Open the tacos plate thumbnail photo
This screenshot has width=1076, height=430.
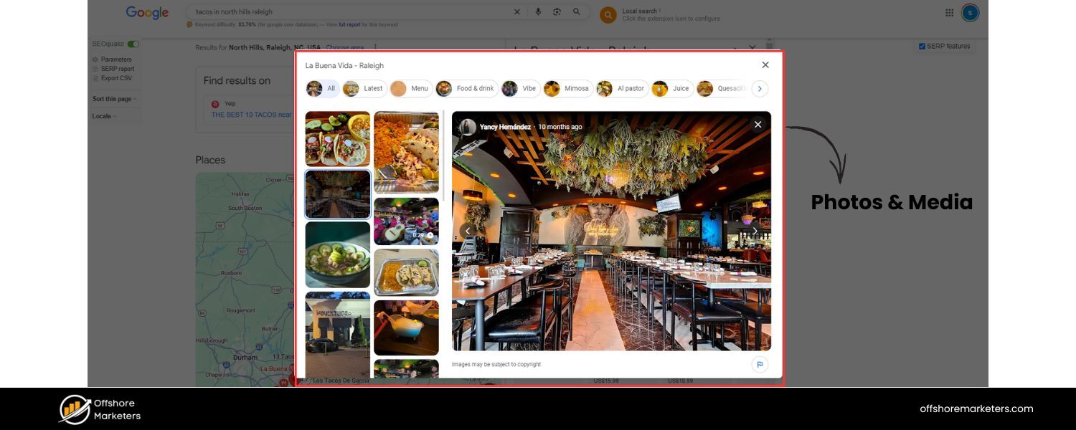[337, 139]
